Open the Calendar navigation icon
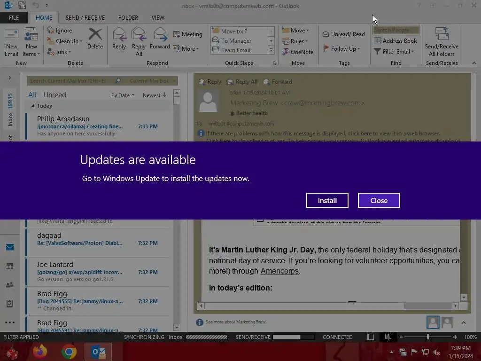481x361 pixels. click(10, 266)
